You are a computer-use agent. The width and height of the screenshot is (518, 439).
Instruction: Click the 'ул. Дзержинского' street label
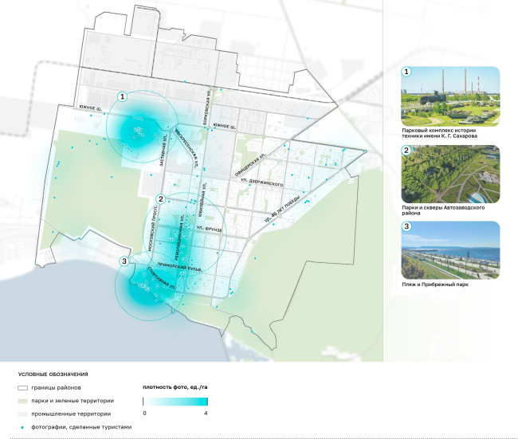[264, 183]
